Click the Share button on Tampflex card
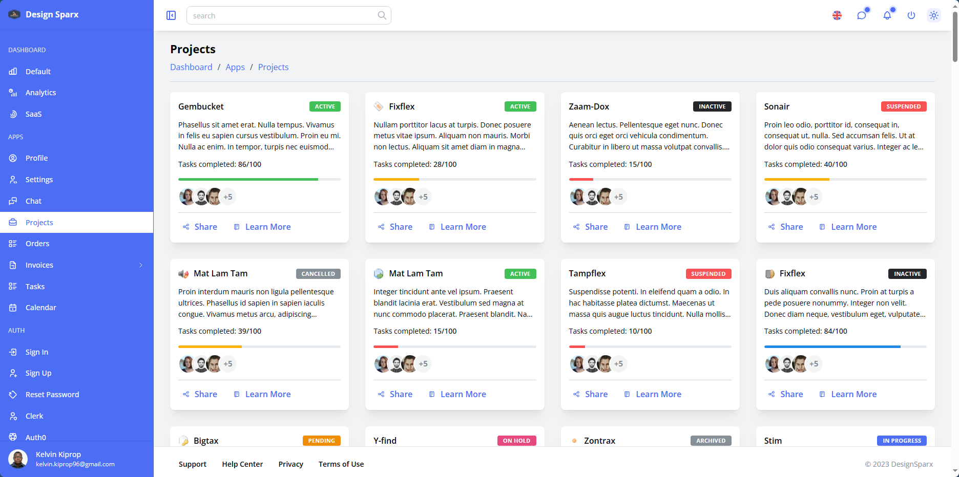This screenshot has height=477, width=959. 590,394
